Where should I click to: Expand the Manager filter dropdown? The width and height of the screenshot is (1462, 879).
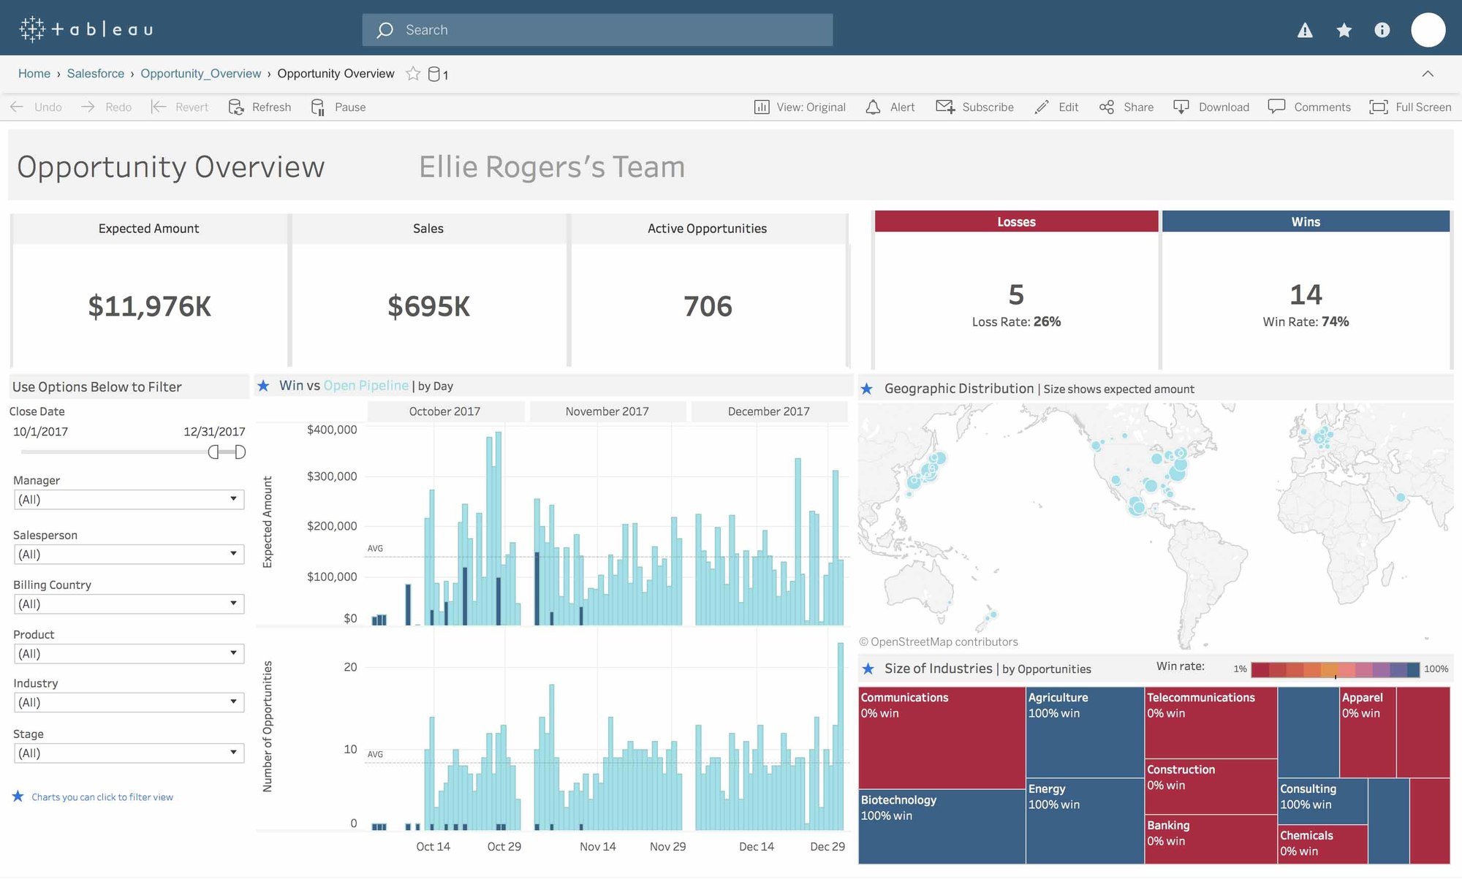click(233, 499)
